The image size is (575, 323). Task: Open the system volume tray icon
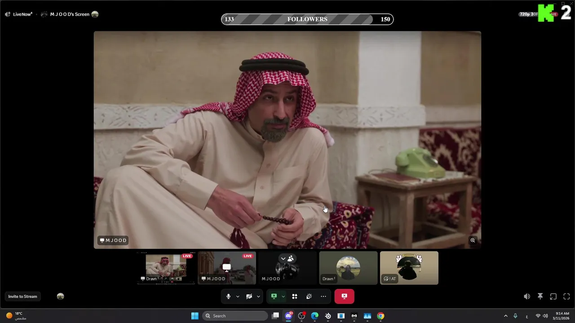tap(545, 316)
